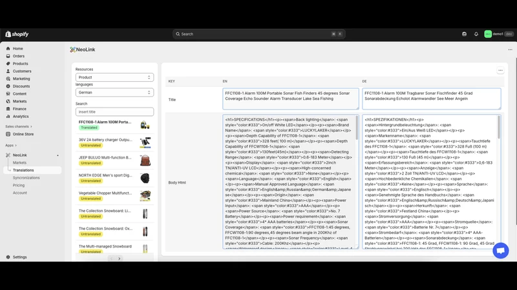Open the live chat bubble
Viewport: 517px width, 290px height.
500,251
